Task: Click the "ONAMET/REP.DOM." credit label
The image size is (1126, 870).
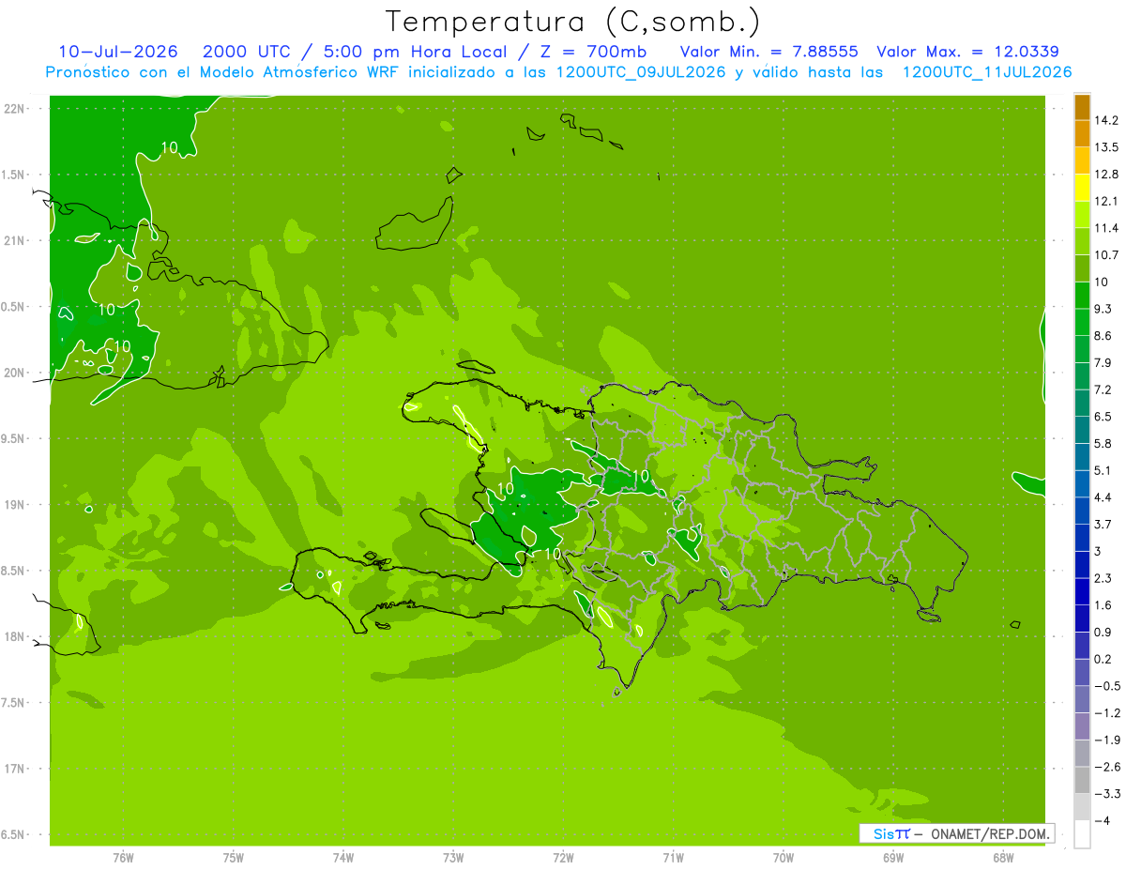Action: coord(992,833)
